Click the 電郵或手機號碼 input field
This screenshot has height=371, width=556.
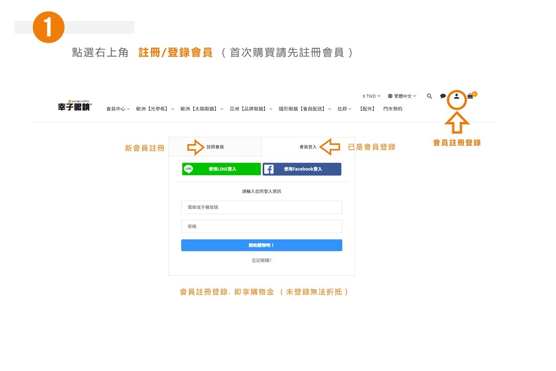pyautogui.click(x=261, y=207)
